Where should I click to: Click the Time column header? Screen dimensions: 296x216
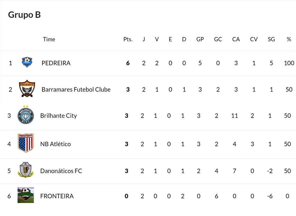click(x=49, y=39)
